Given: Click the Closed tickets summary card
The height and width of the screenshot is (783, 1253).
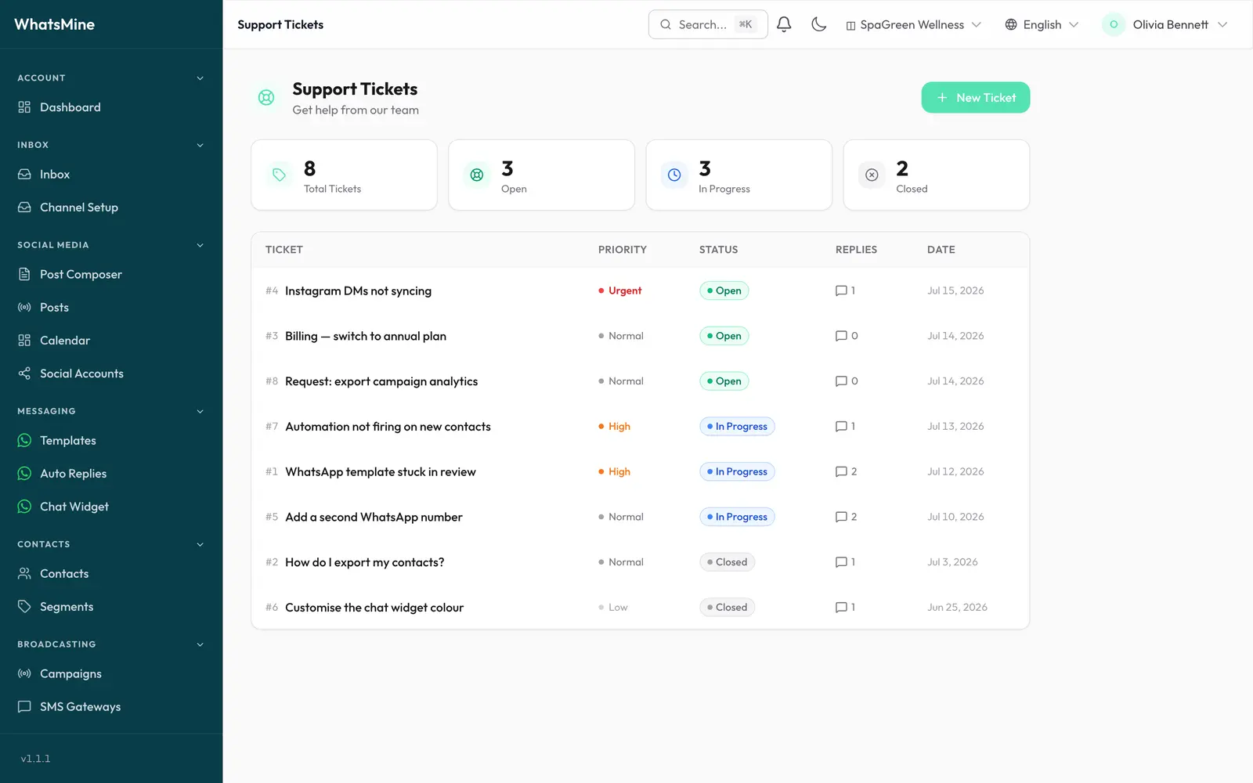Looking at the screenshot, I should (x=936, y=175).
